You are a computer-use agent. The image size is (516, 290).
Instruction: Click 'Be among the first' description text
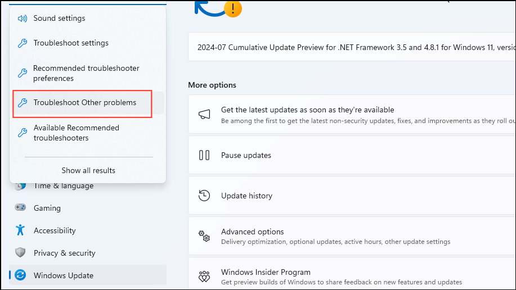pos(368,121)
